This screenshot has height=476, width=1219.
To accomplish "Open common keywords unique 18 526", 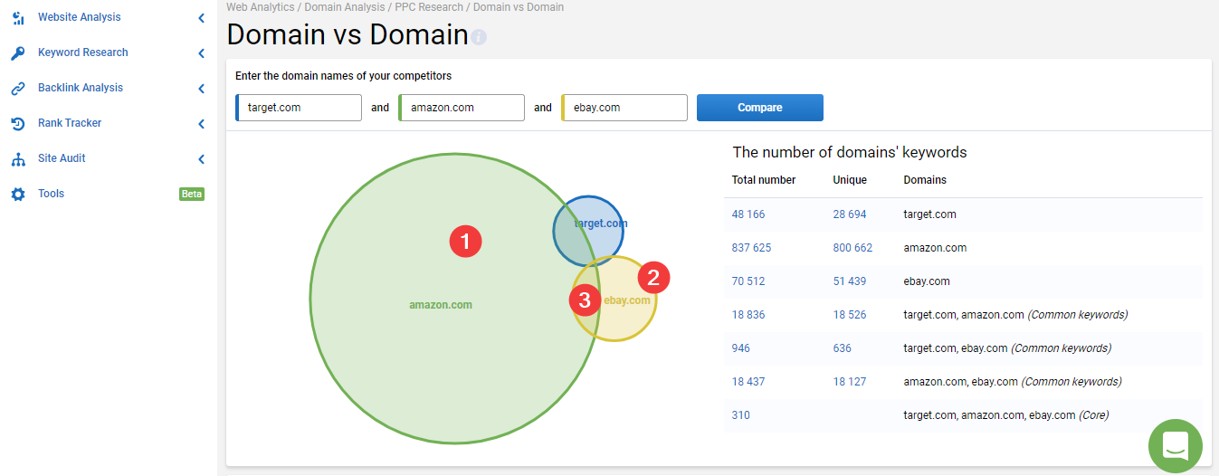I will pyautogui.click(x=850, y=315).
